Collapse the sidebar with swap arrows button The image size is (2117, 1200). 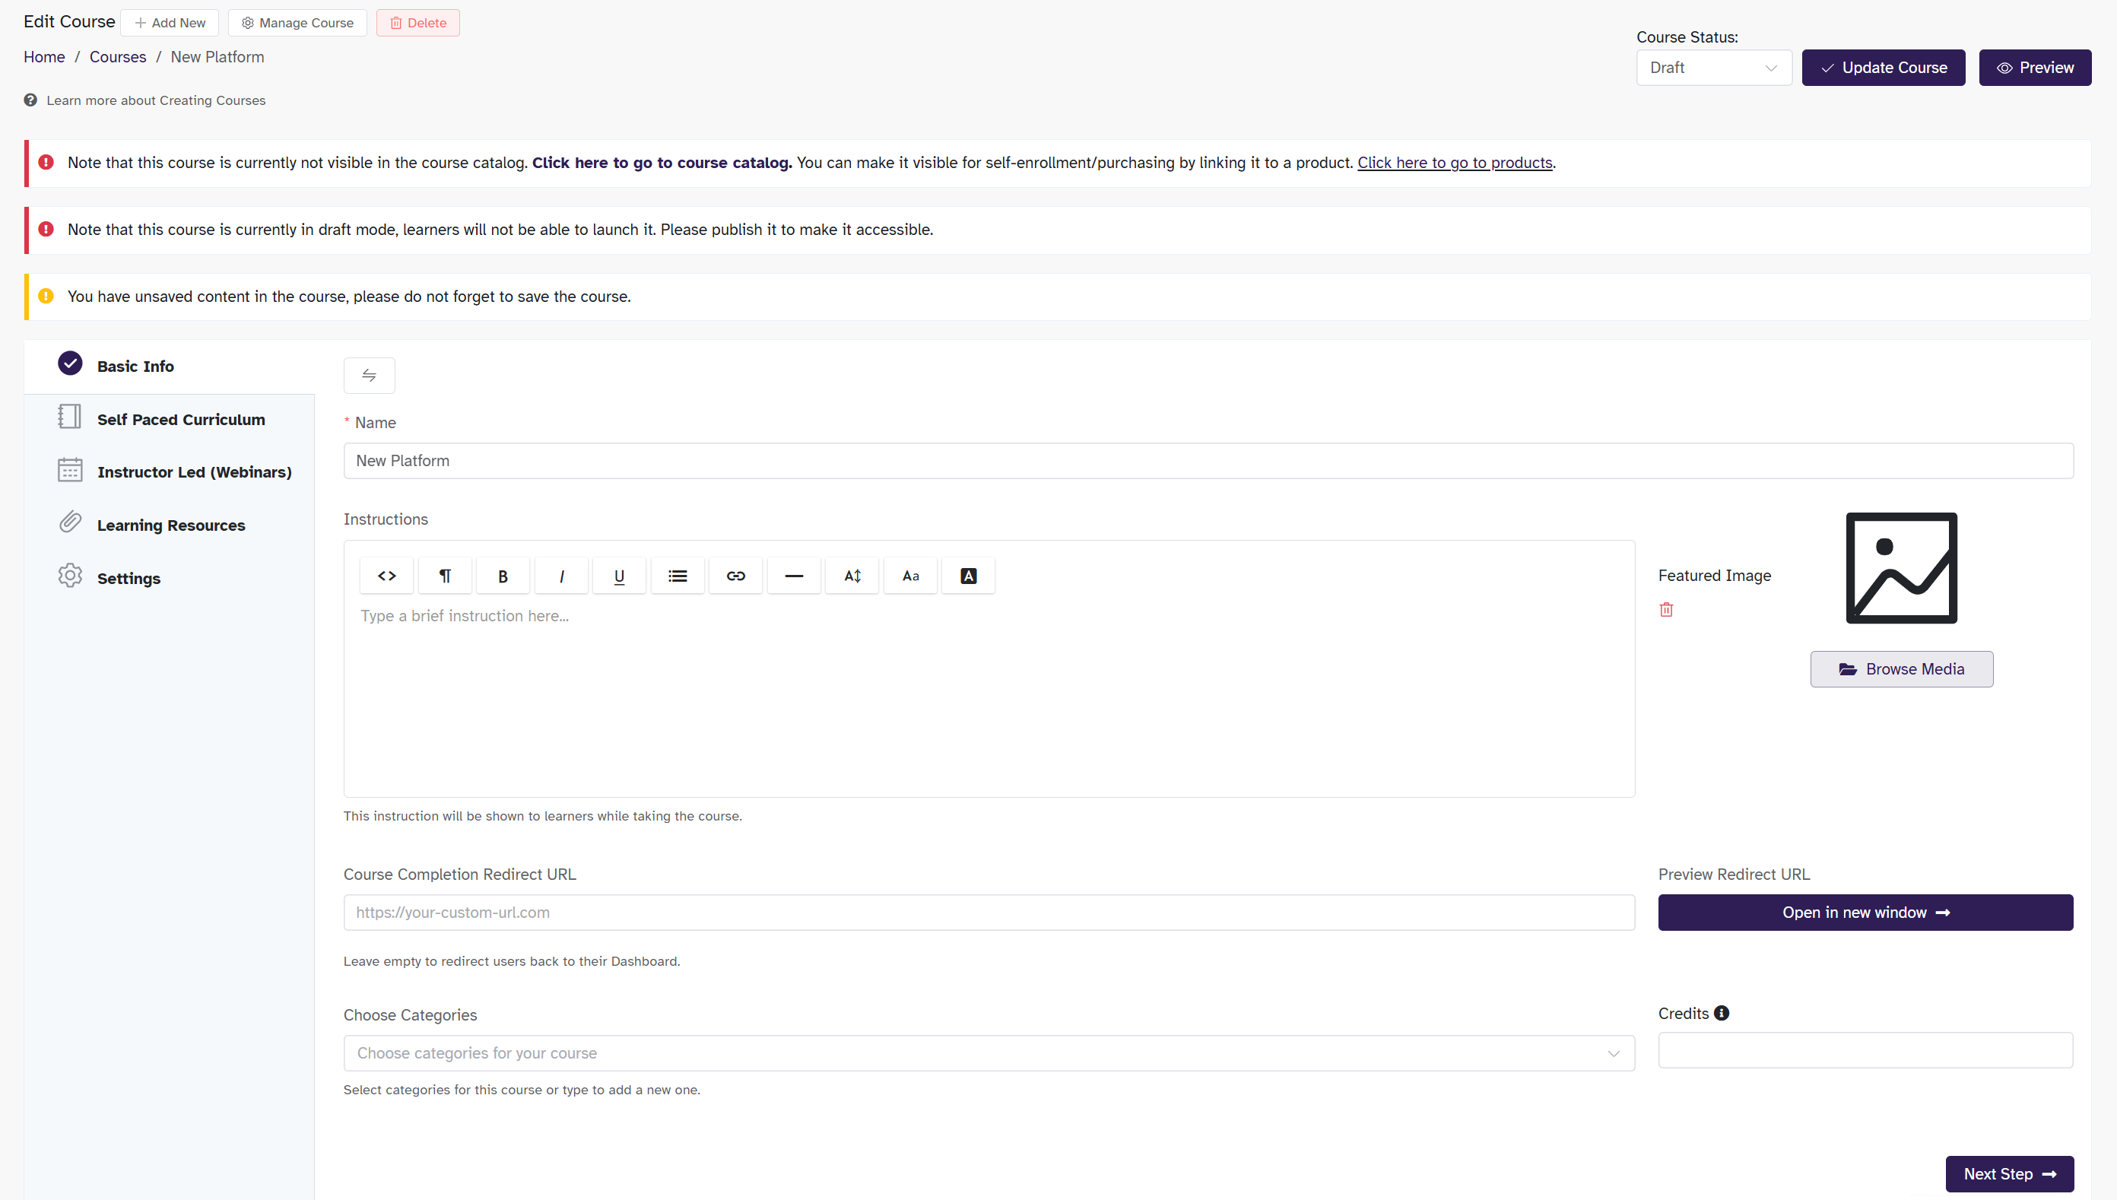369,376
